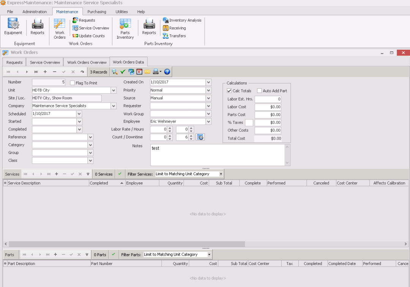
Task: Increment the Labor Hours stepper
Action: tap(191, 128)
